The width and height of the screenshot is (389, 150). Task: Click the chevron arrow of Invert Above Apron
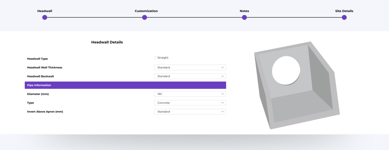coord(223,112)
